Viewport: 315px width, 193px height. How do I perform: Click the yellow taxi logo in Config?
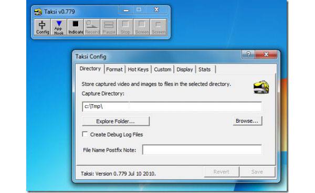click(x=261, y=87)
